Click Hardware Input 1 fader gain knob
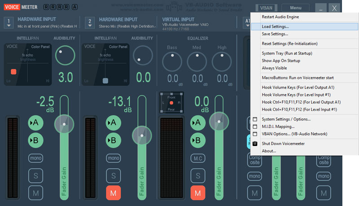Screen dimensions: 359x206 point(64,124)
